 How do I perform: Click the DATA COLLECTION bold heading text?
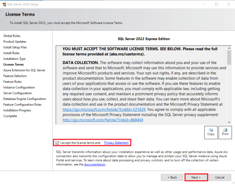(81, 63)
